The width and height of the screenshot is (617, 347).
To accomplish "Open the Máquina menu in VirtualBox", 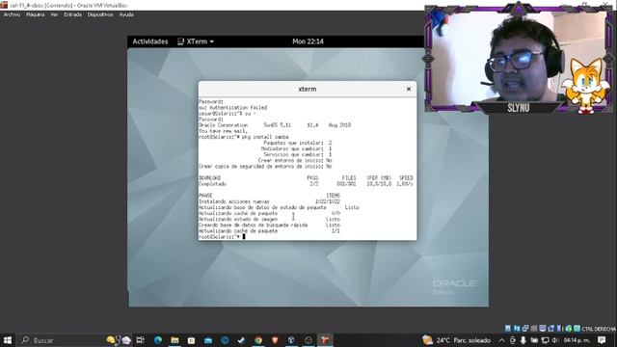I will click(35, 14).
